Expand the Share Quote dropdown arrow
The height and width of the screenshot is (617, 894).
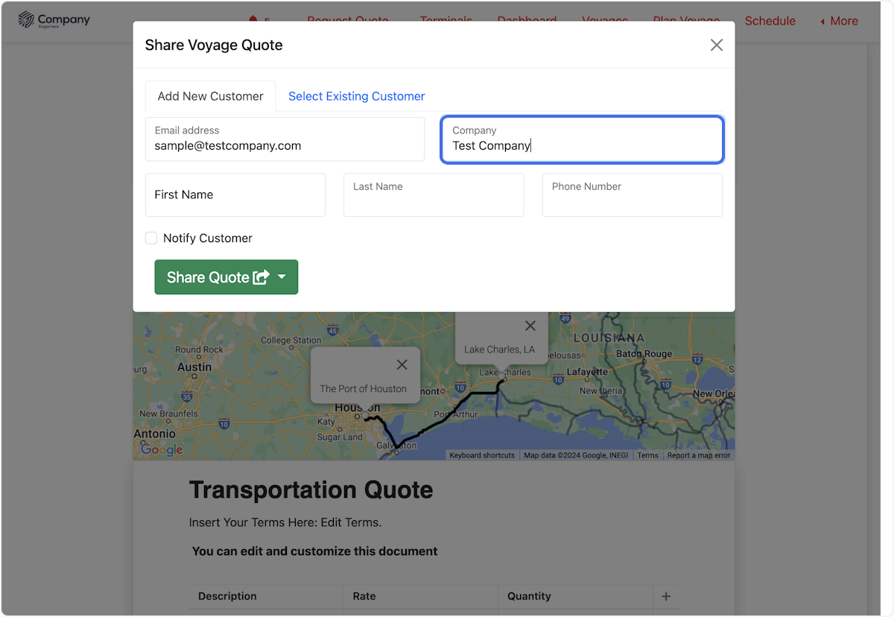(282, 277)
